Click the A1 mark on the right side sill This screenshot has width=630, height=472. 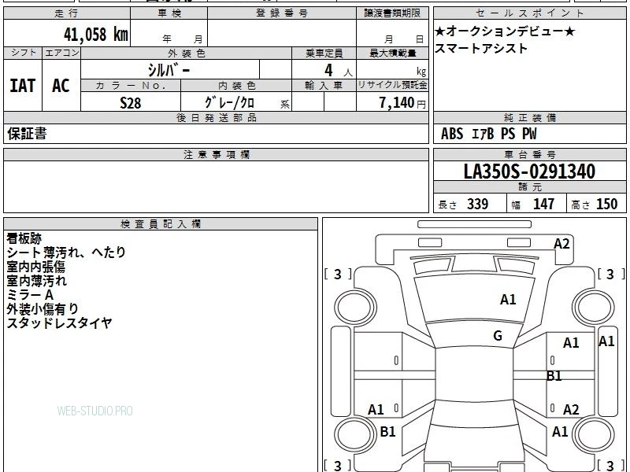click(x=606, y=341)
